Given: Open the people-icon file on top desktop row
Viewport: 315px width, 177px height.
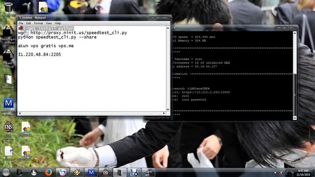Looking at the screenshot, I should click(x=43, y=7).
